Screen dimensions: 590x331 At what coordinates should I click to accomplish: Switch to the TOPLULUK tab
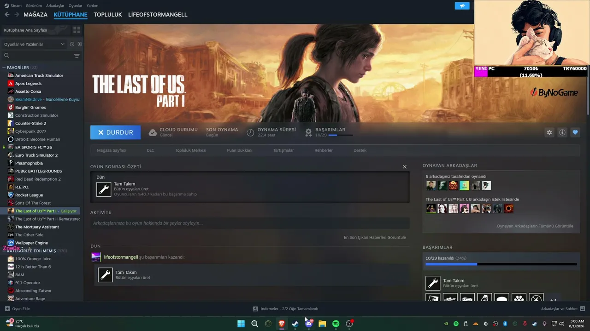coord(108,15)
